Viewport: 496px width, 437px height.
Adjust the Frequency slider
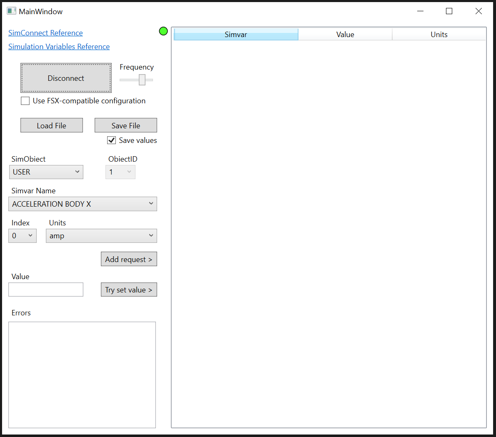142,79
